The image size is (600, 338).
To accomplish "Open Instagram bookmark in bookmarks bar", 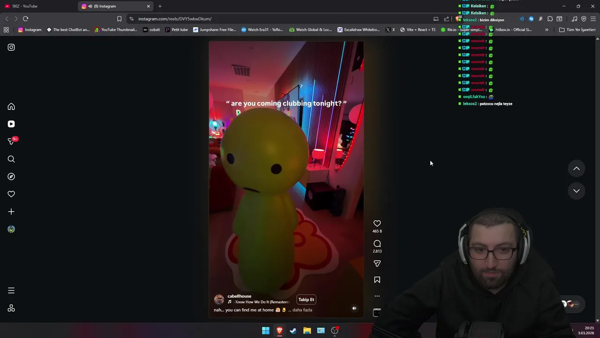I will tap(30, 30).
